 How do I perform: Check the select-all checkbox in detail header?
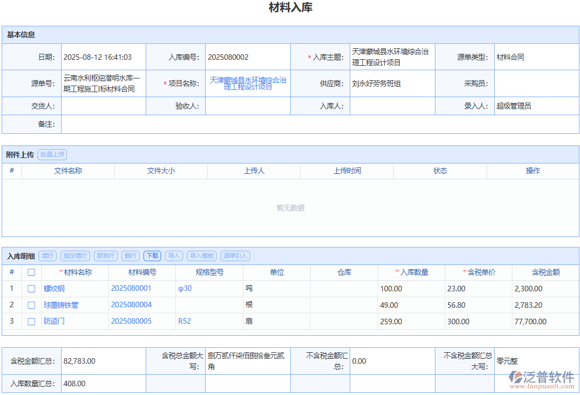coord(31,272)
